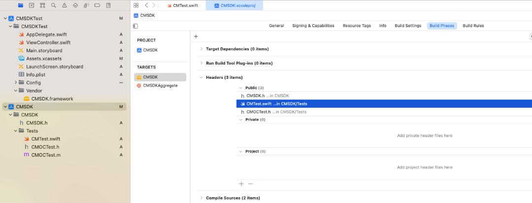Select CMTest.swift in the Public headers

pyautogui.click(x=384, y=104)
